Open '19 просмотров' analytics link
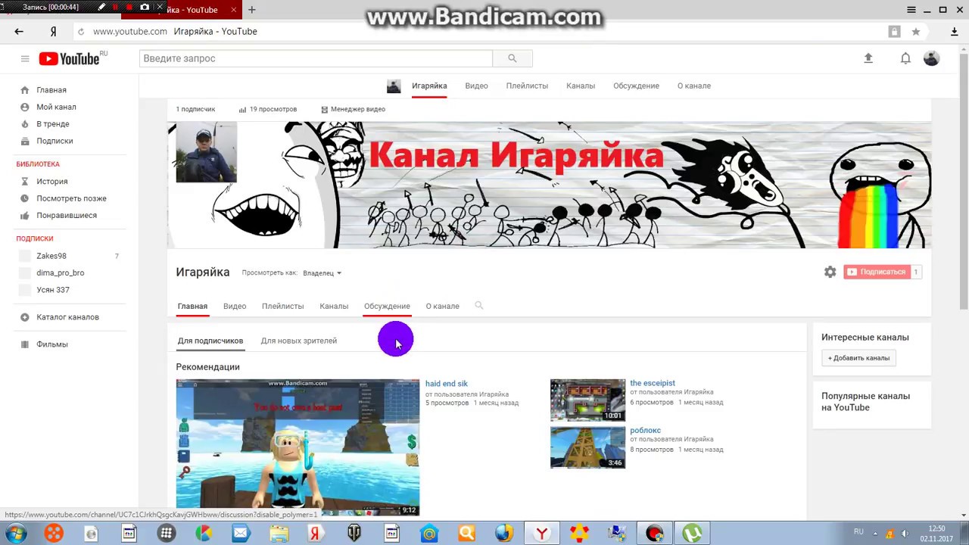969x545 pixels. point(268,109)
